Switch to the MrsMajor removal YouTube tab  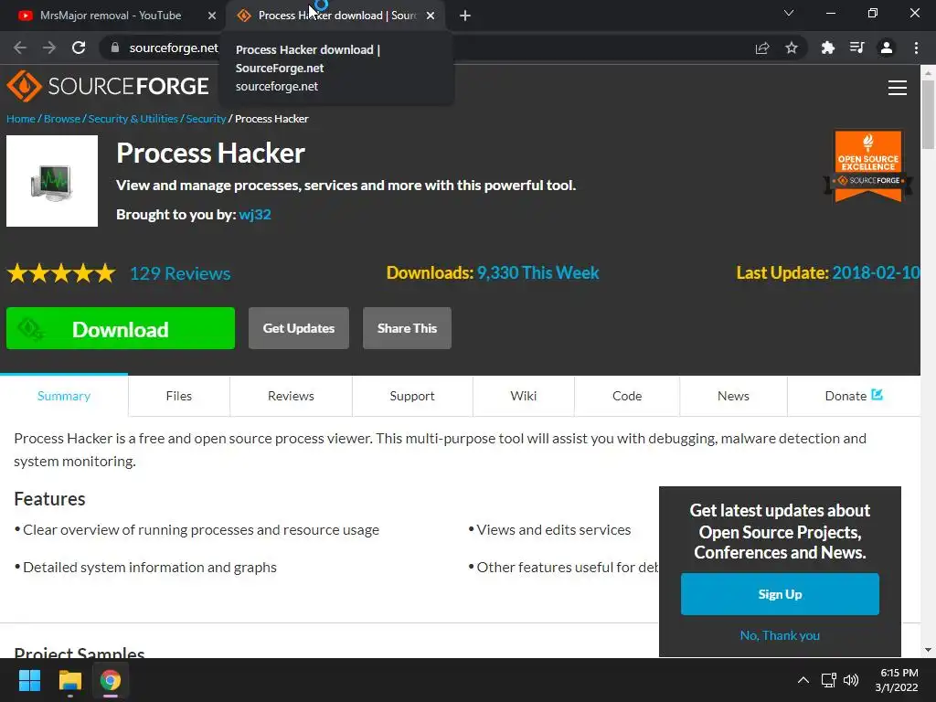[x=111, y=16]
